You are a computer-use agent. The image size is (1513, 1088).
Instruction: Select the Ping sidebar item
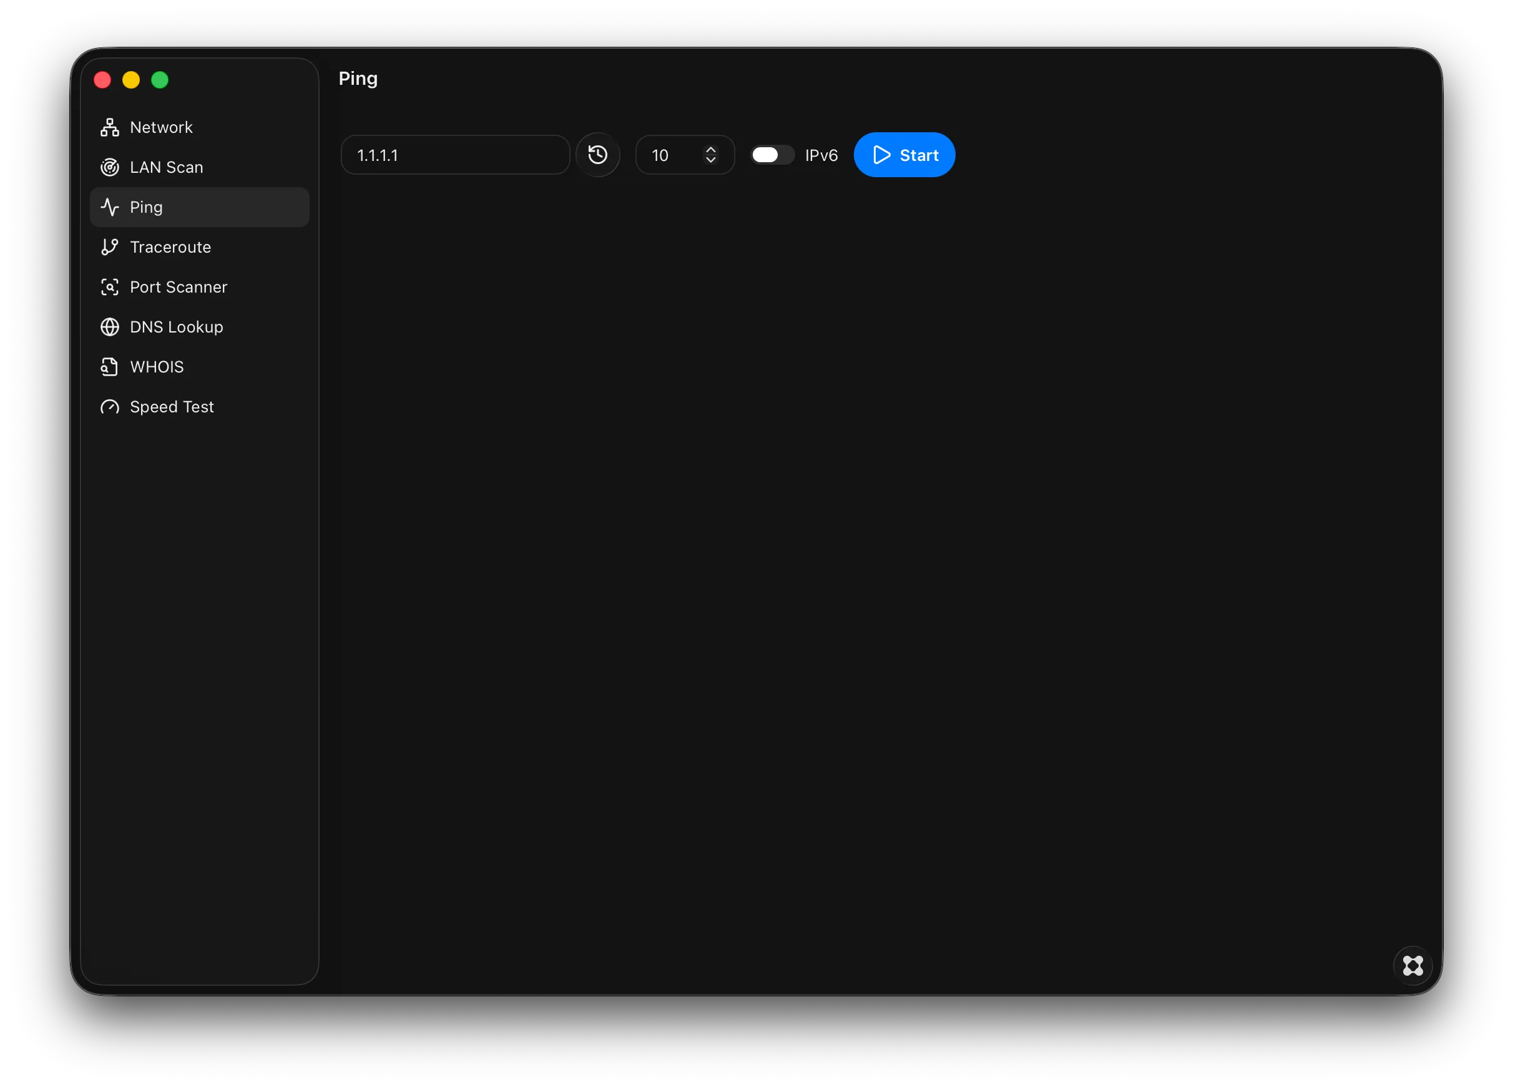[x=200, y=207]
